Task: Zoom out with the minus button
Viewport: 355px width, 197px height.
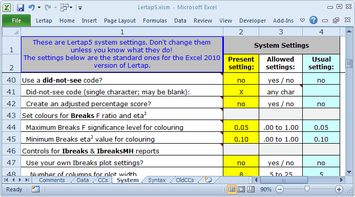Action: 280,189
